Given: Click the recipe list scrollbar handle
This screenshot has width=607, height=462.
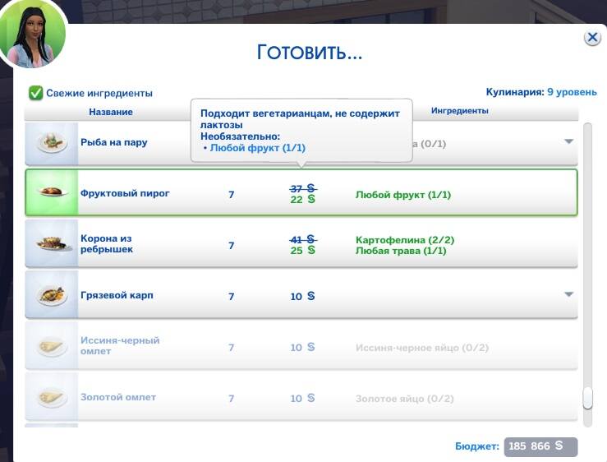Looking at the screenshot, I should point(587,398).
